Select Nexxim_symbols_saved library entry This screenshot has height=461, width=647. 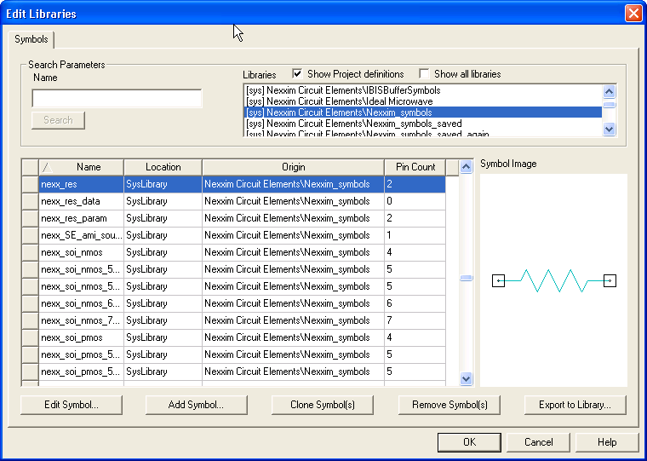coord(353,124)
